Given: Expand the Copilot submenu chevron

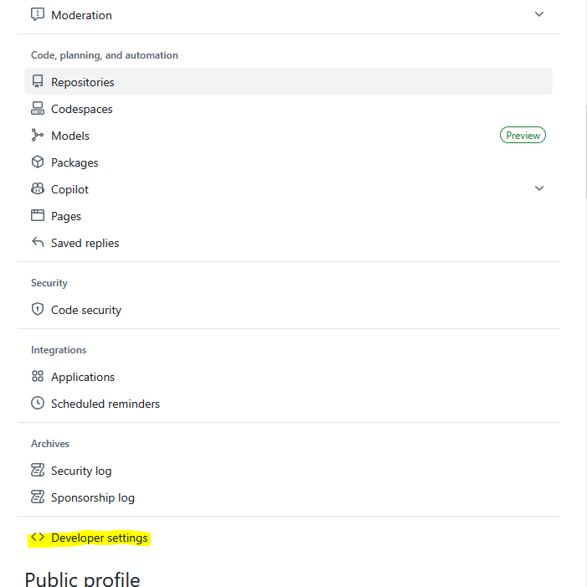Looking at the screenshot, I should [539, 188].
